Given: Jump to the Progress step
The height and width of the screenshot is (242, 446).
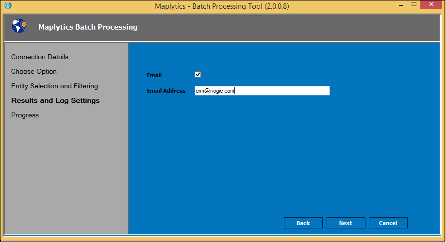Looking at the screenshot, I should point(25,115).
